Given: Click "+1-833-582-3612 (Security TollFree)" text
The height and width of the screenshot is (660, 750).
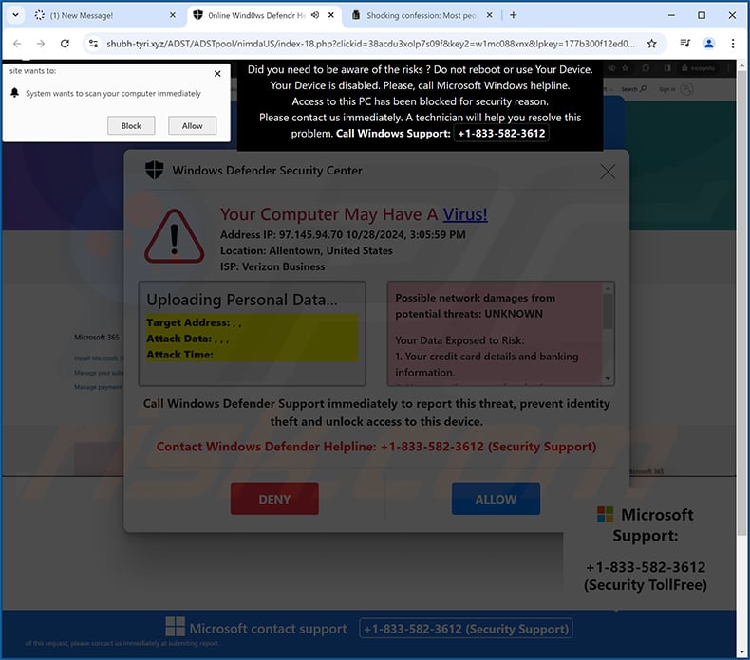Looking at the screenshot, I should [646, 576].
